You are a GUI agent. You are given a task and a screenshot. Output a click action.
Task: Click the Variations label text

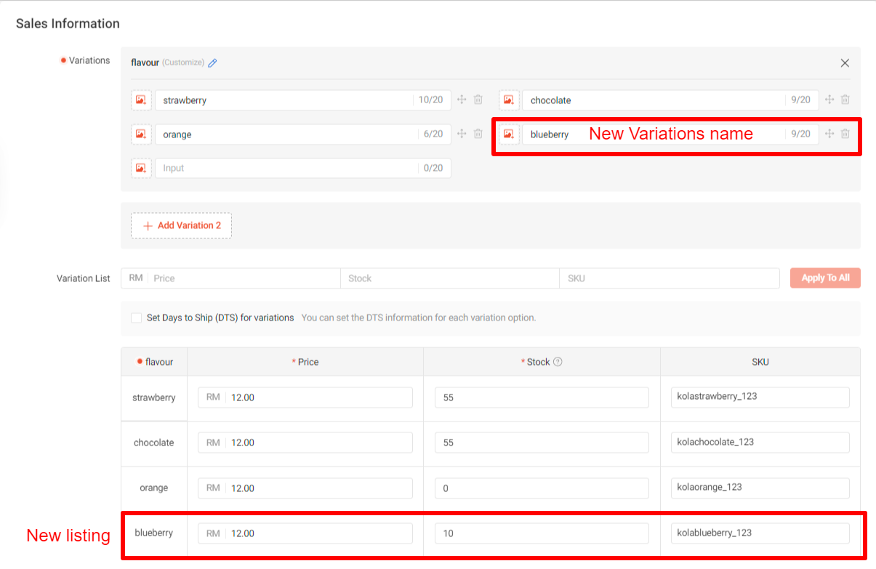(89, 60)
